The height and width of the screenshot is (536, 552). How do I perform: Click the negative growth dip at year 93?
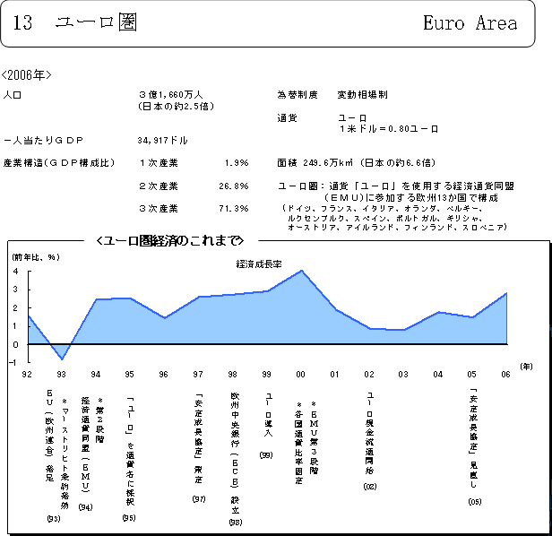[x=62, y=359]
